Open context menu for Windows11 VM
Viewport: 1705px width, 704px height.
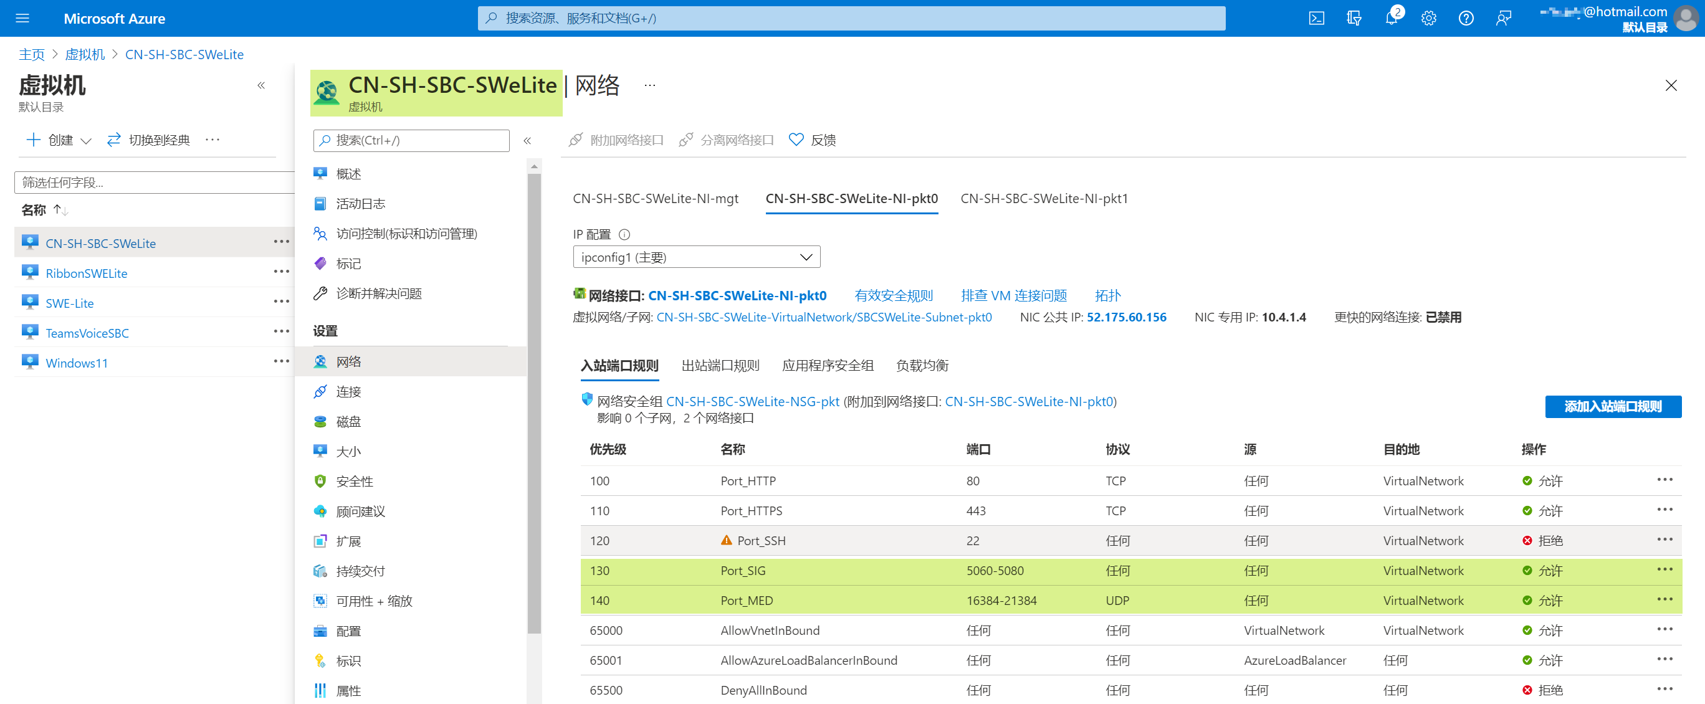point(281,361)
